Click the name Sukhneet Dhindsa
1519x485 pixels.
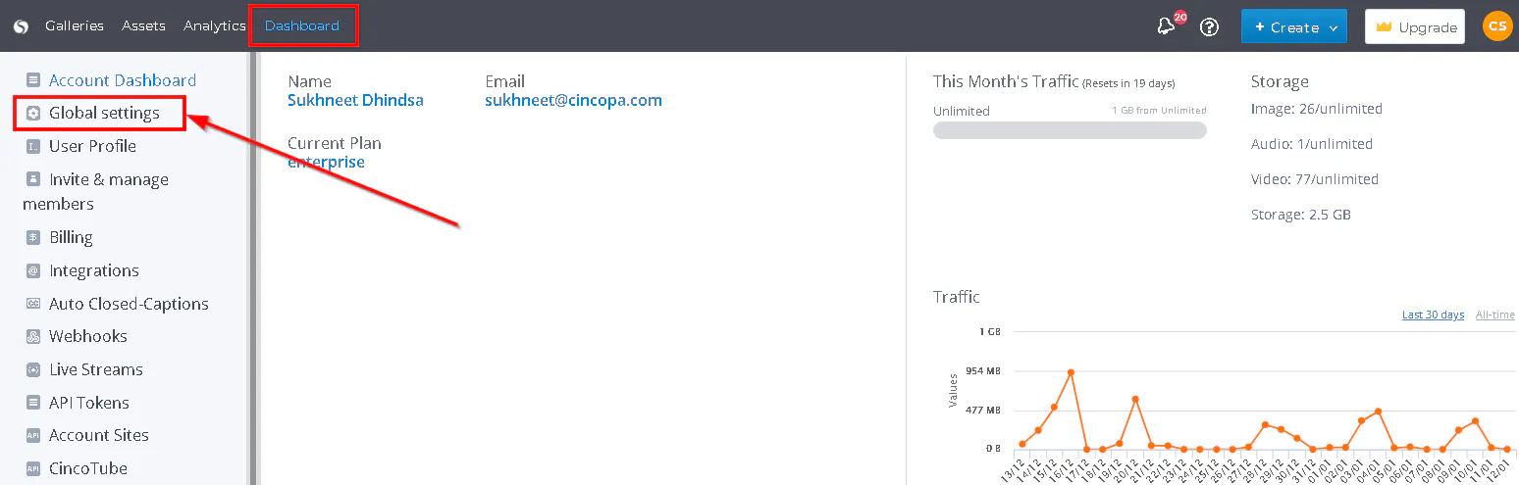(x=355, y=100)
